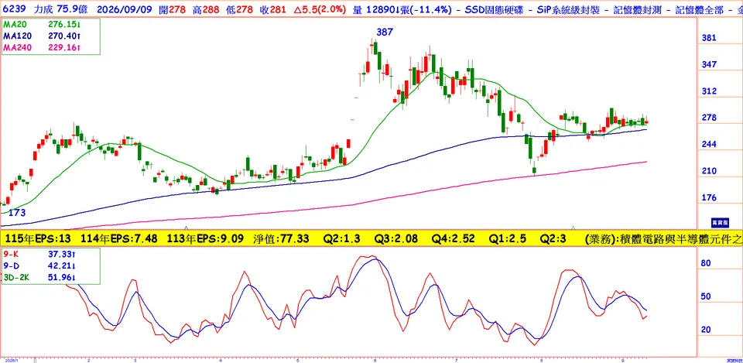Click the 278 price axis label

click(709, 118)
